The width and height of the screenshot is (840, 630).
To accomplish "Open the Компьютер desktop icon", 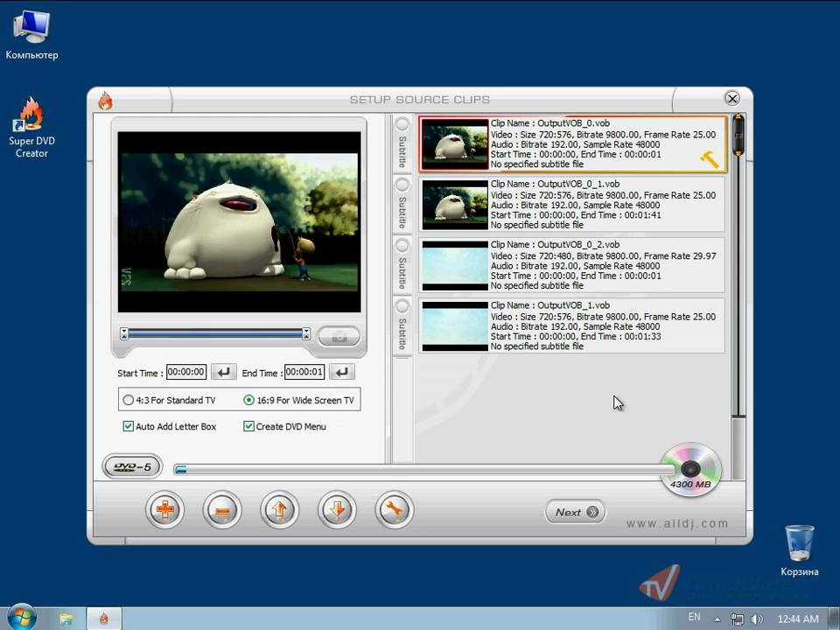I will [x=31, y=34].
